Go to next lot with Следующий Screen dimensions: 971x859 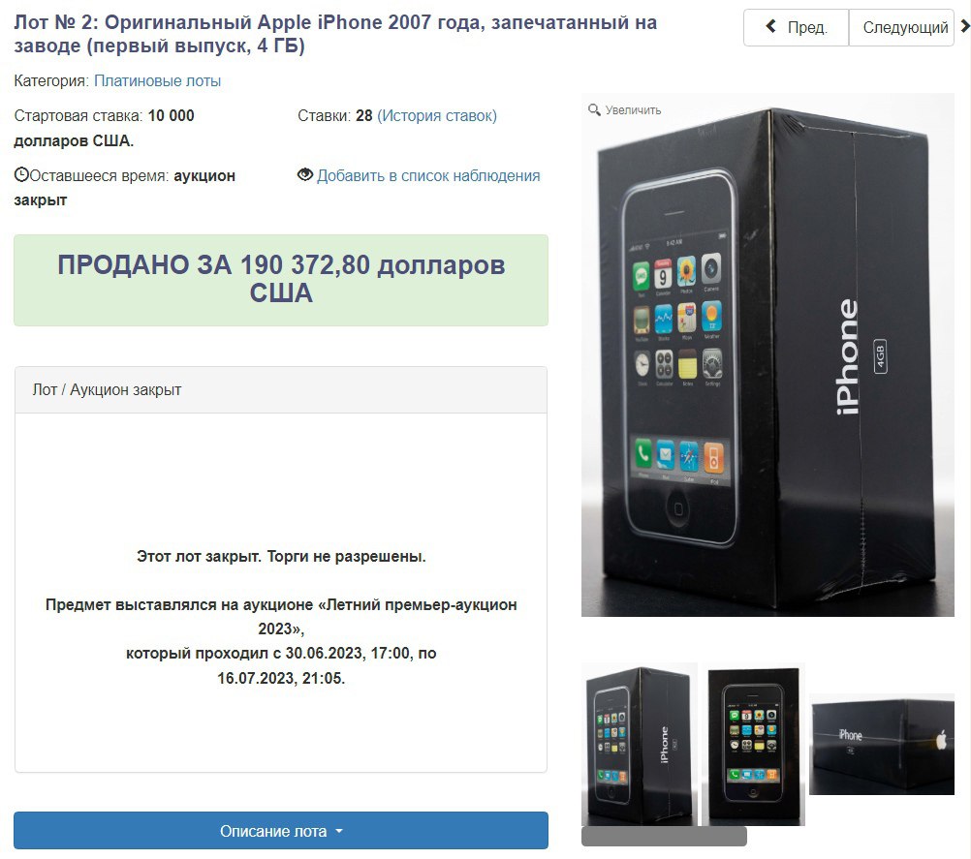pyautogui.click(x=901, y=27)
